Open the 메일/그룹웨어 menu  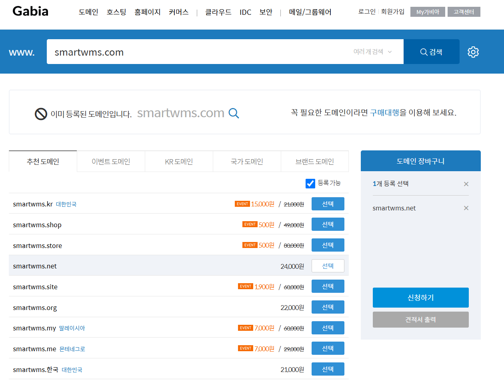[310, 12]
